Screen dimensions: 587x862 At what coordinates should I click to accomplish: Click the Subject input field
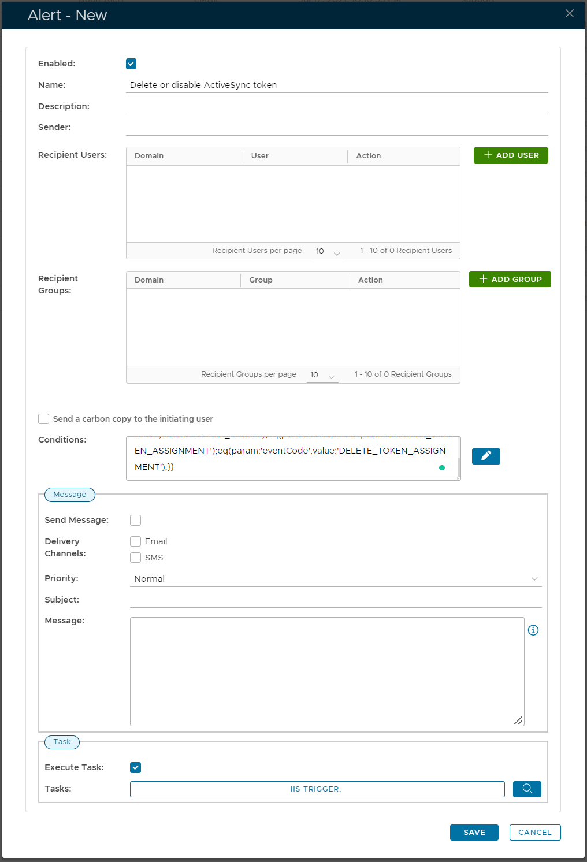[335, 600]
